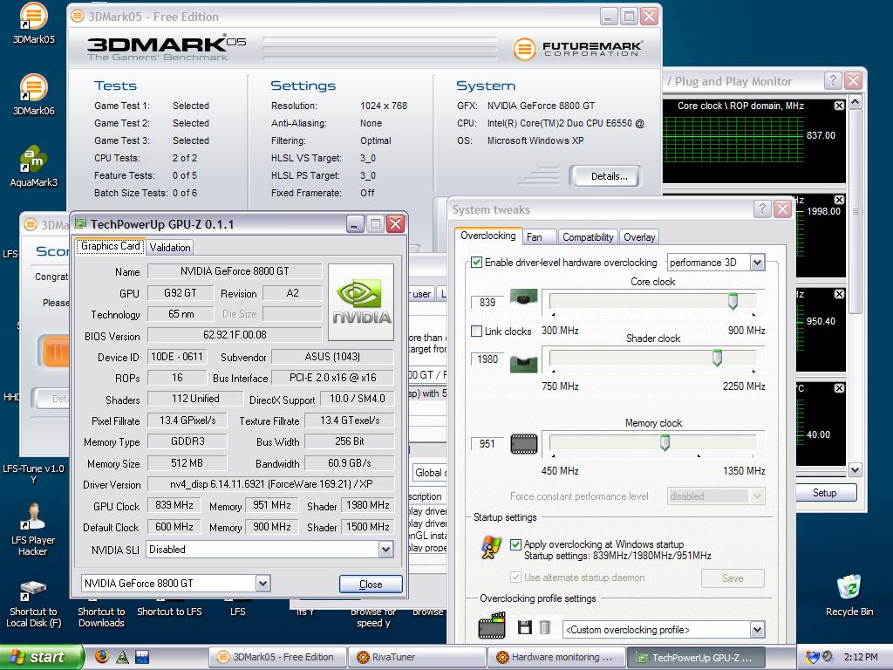Open Force constant performance level dropdown
This screenshot has height=670, width=893.
point(757,496)
